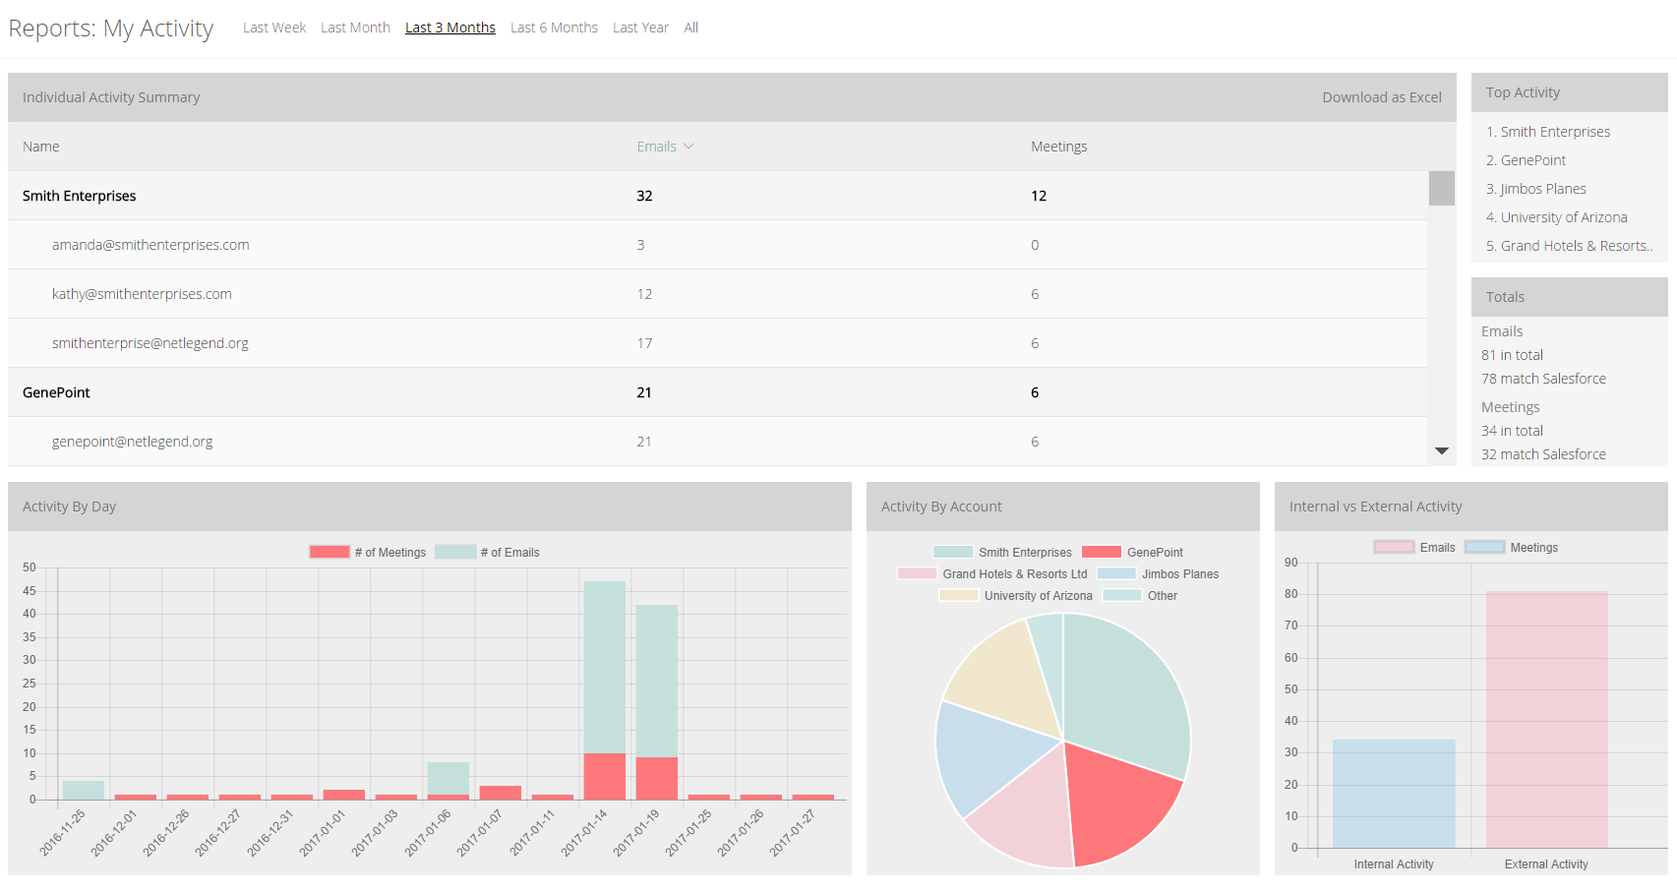Viewport: 1677px width, 893px height.
Task: Download as Excel link
Action: pyautogui.click(x=1382, y=97)
